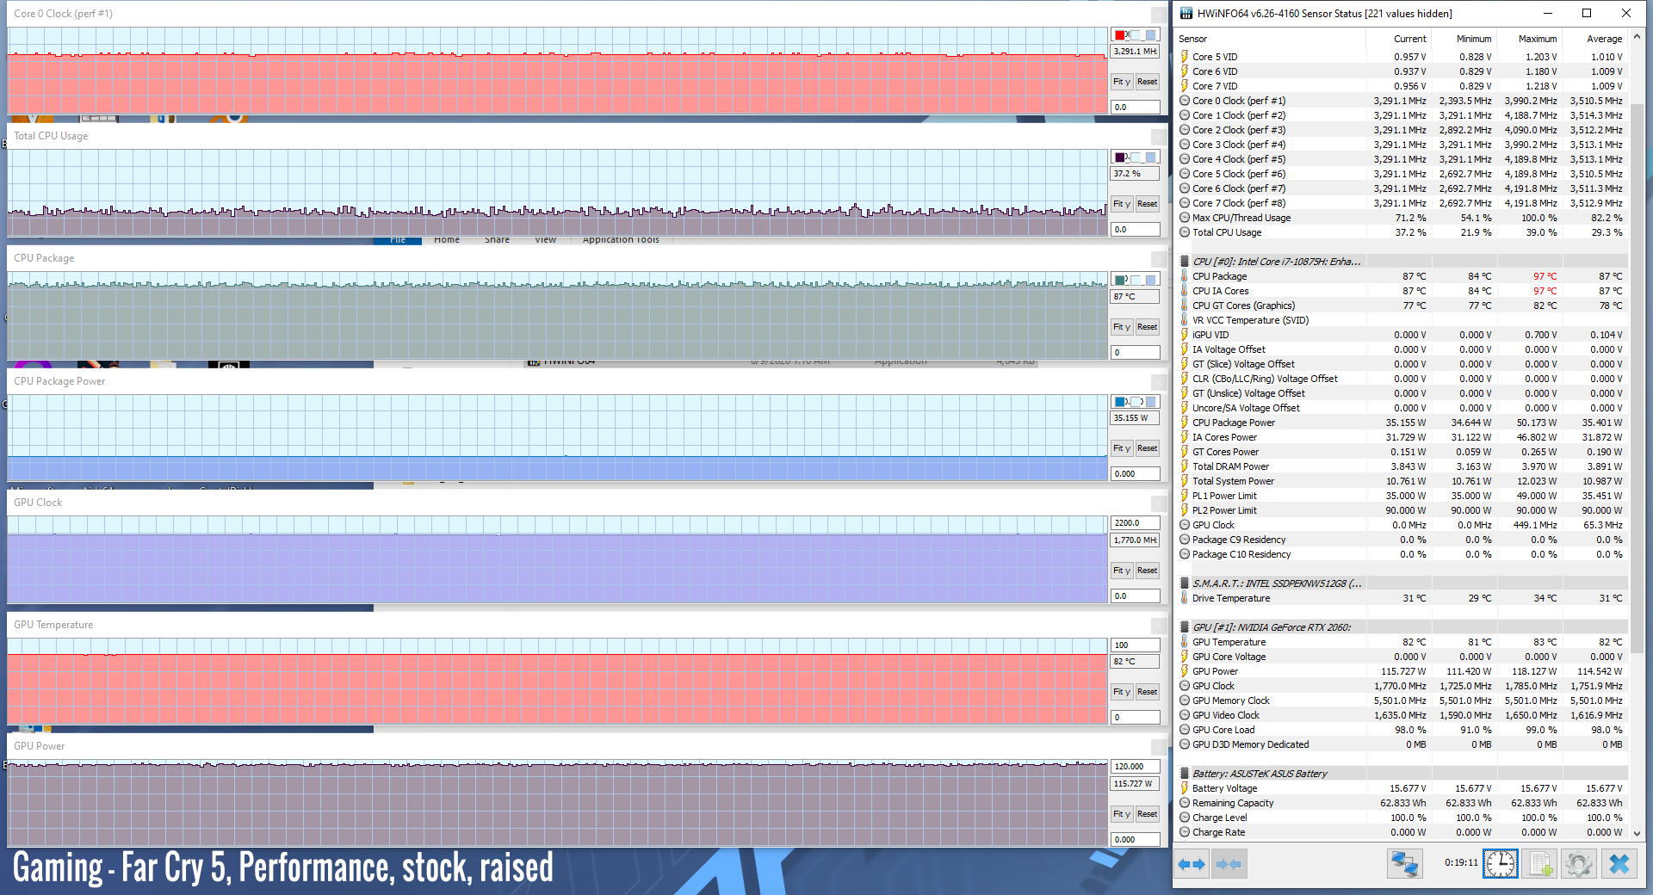Click Reset in CPU Package graph
This screenshot has width=1653, height=895.
pyautogui.click(x=1147, y=327)
